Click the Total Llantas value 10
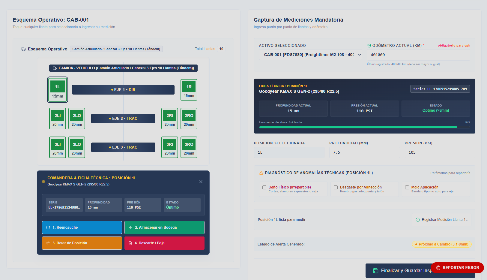 point(221,49)
